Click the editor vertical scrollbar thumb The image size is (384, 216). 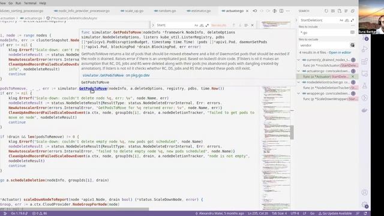coord(292,133)
